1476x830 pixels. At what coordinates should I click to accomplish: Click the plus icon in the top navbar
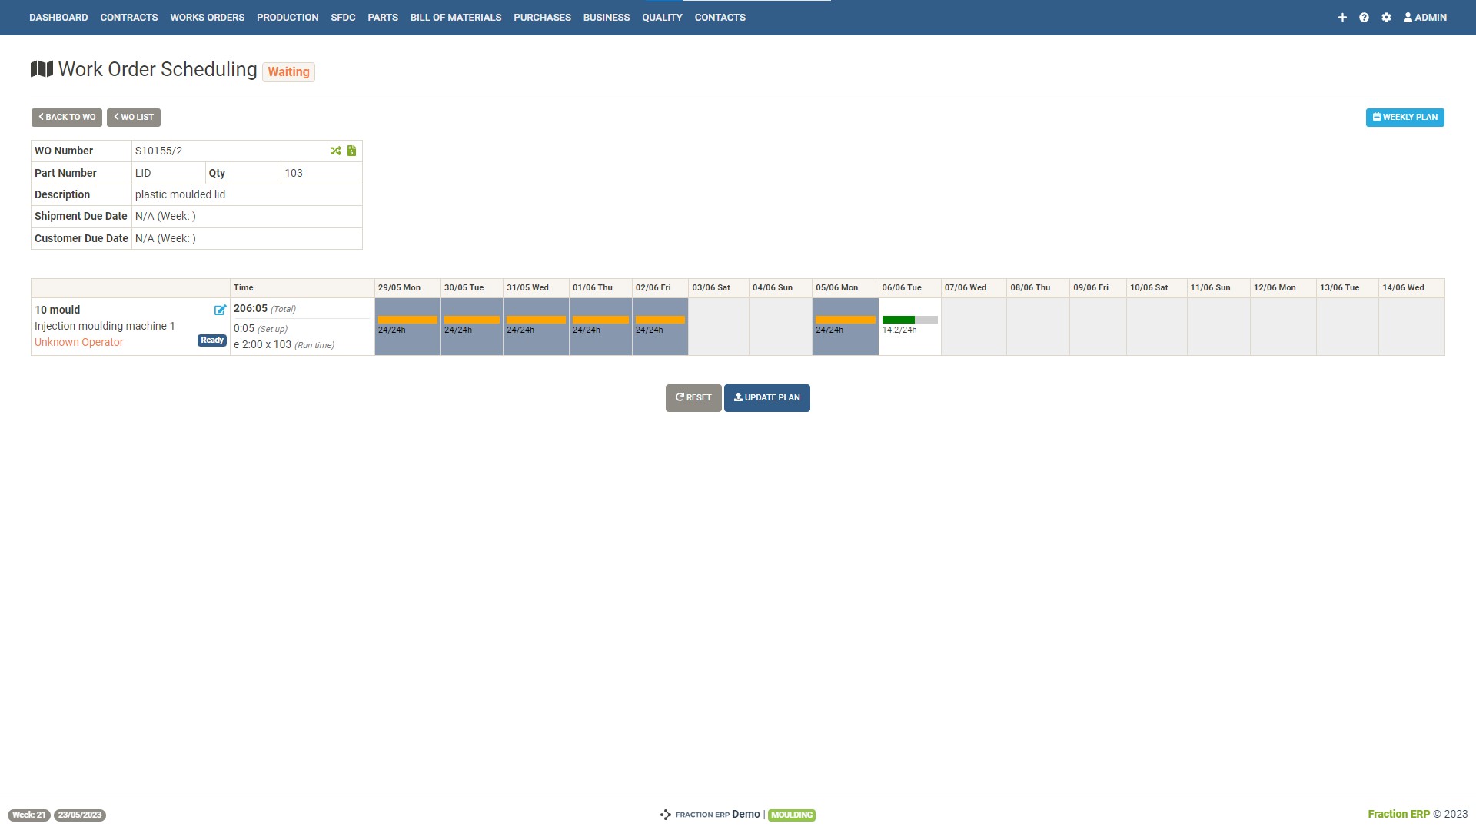[x=1342, y=17]
